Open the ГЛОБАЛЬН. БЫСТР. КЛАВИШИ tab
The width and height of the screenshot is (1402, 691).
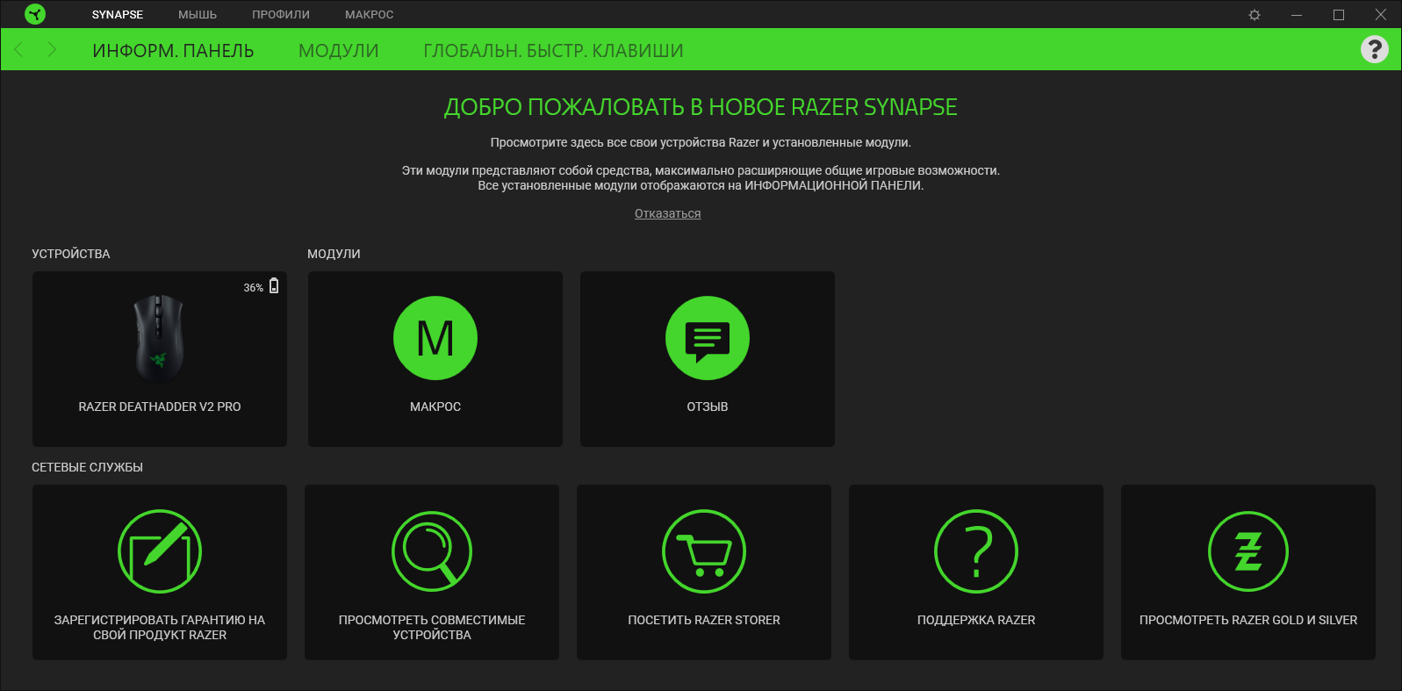(x=553, y=51)
